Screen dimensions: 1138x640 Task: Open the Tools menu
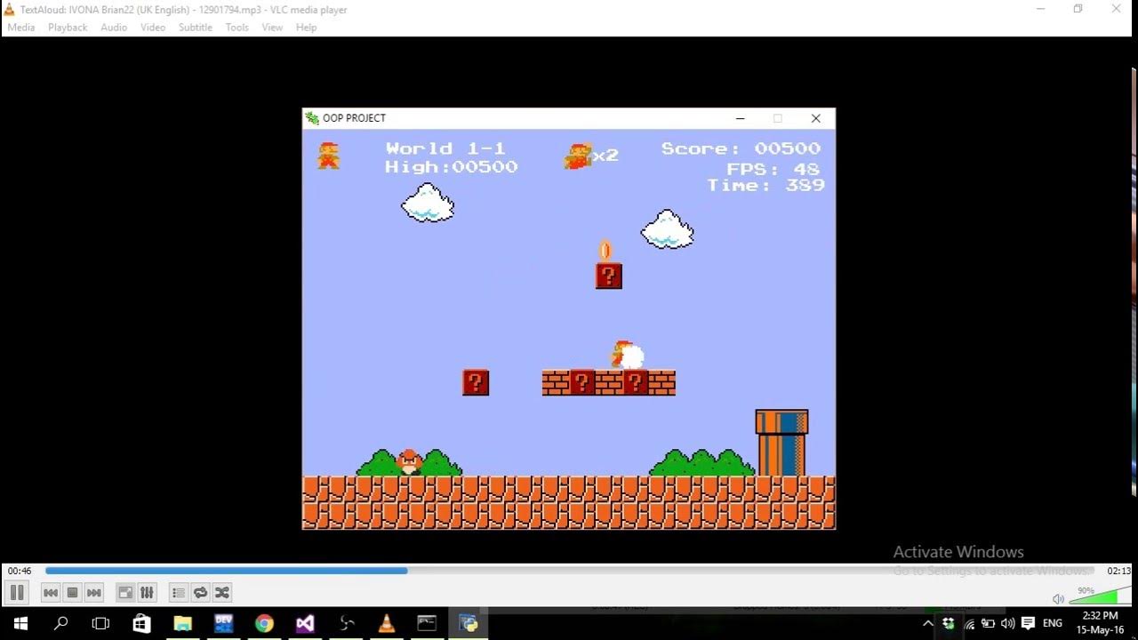(237, 28)
